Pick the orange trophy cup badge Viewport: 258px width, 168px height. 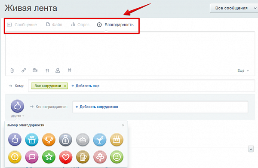[x=49, y=140]
